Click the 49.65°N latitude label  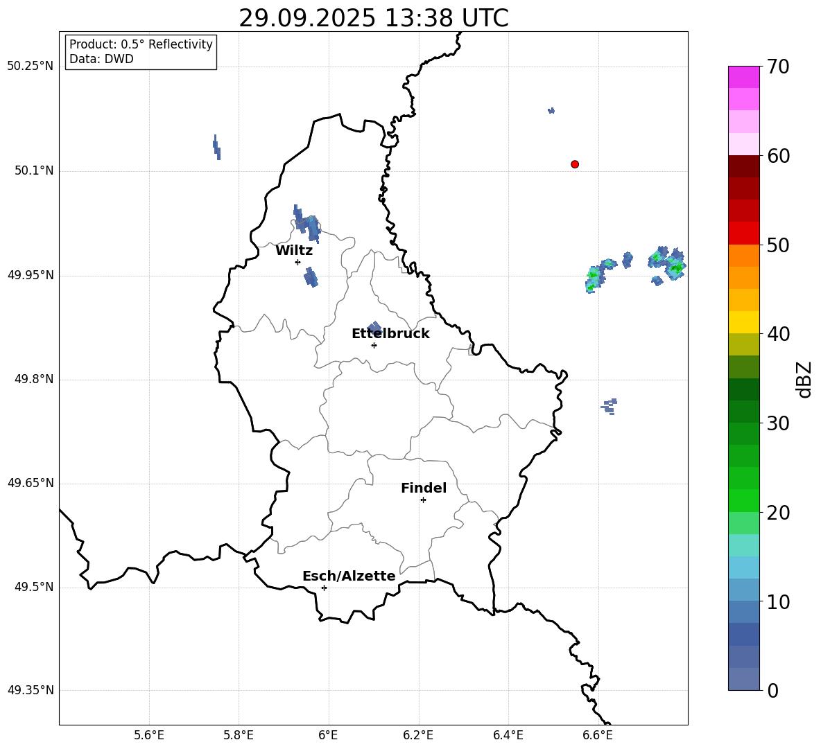[x=31, y=483]
